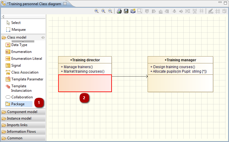This screenshot has width=229, height=142.
Task: Open the Information Flows palette drawer
Action: (x=21, y=132)
